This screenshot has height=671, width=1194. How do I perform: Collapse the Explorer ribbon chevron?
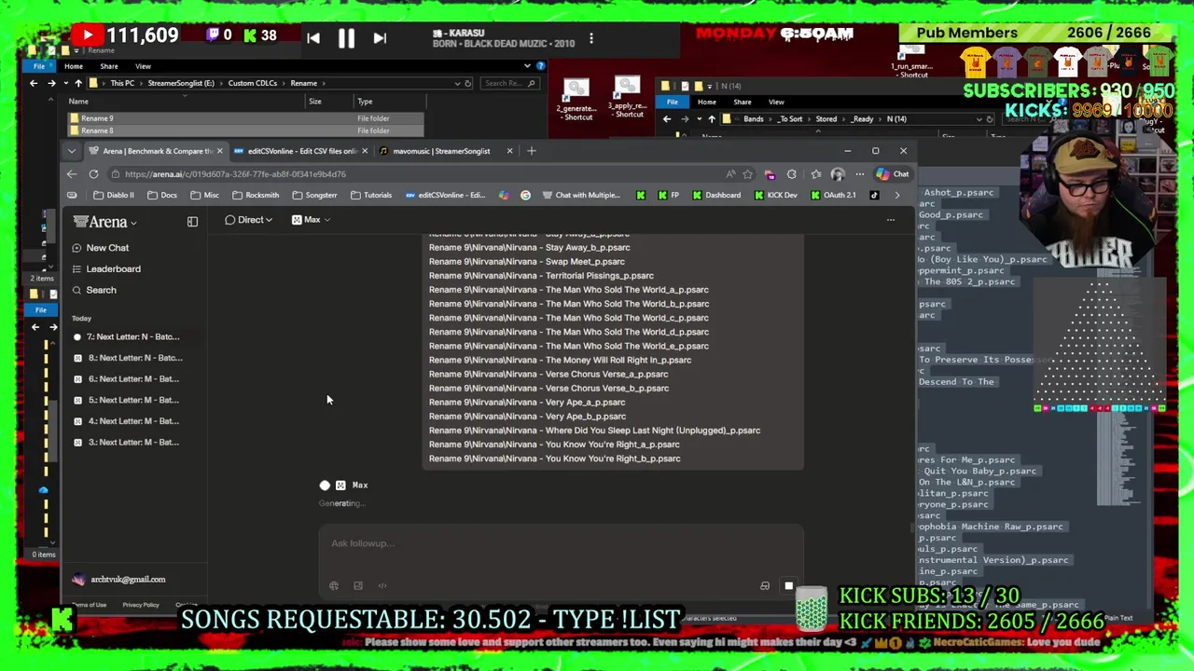click(527, 66)
